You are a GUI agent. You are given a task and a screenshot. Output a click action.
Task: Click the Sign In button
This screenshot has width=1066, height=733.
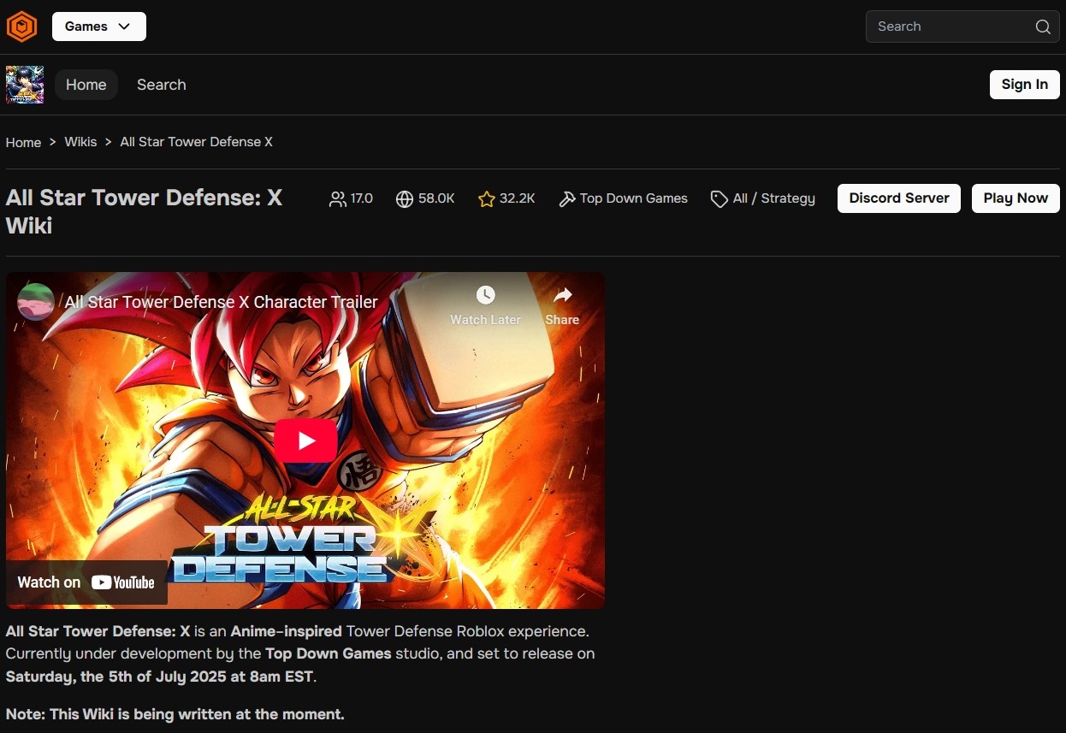click(1024, 84)
